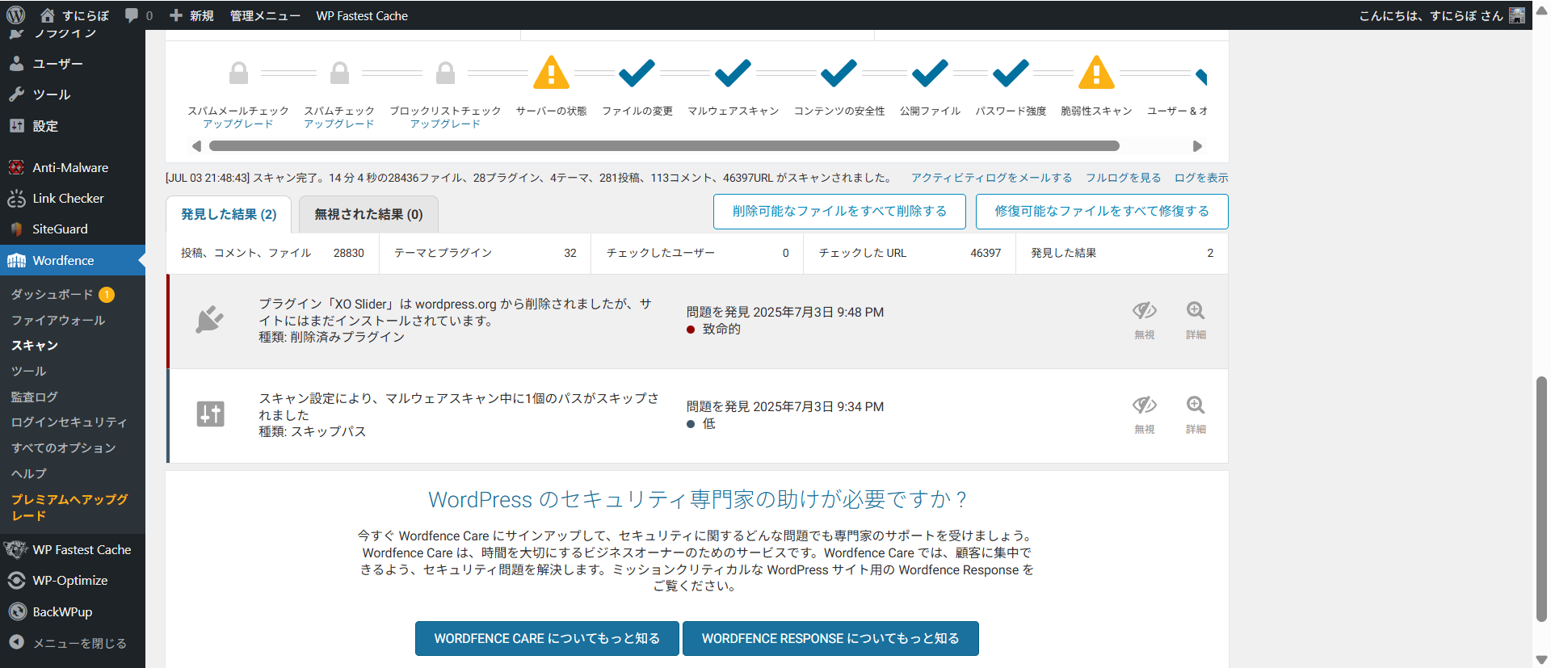Open スキャン submenu item
This screenshot has width=1551, height=668.
pyautogui.click(x=35, y=345)
